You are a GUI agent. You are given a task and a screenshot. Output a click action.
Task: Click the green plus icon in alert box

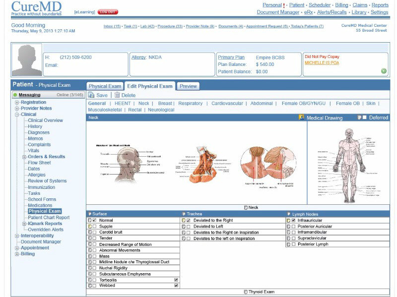click(384, 71)
